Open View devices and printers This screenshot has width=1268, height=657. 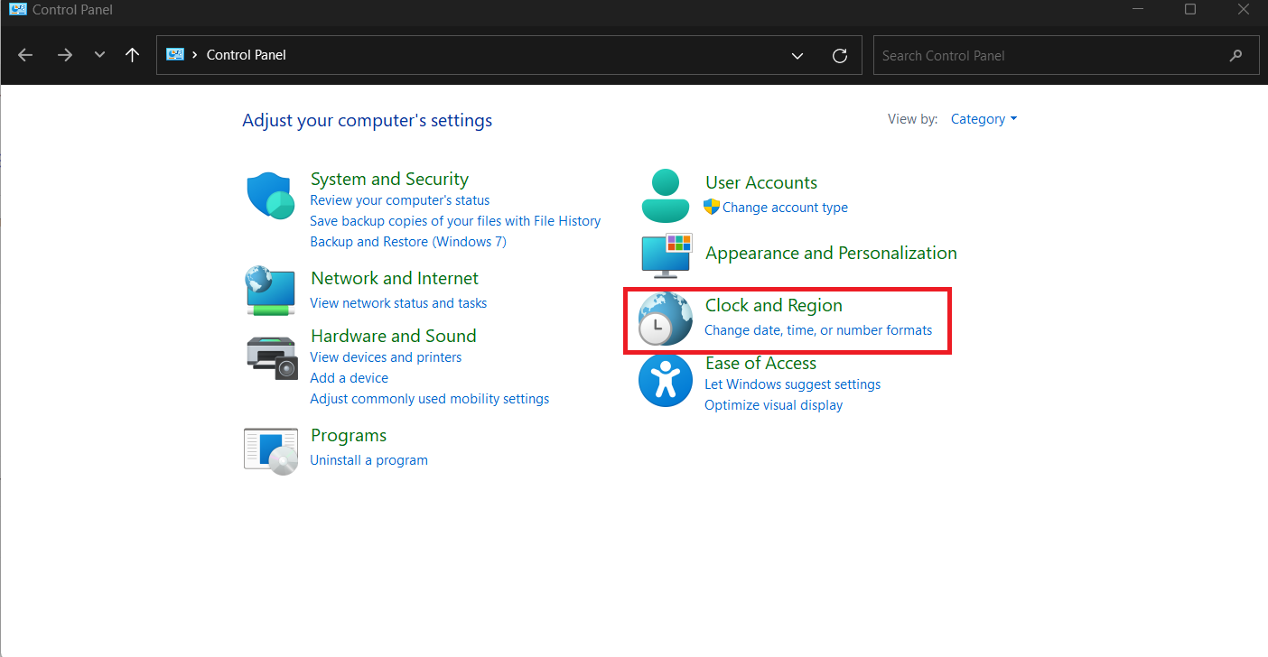tap(386, 357)
